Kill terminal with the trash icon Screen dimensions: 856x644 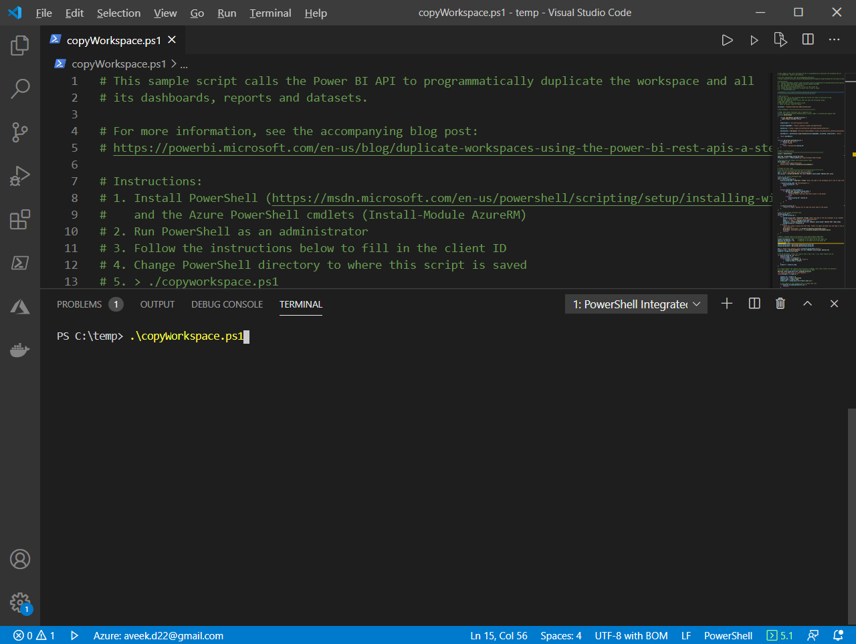(x=780, y=304)
